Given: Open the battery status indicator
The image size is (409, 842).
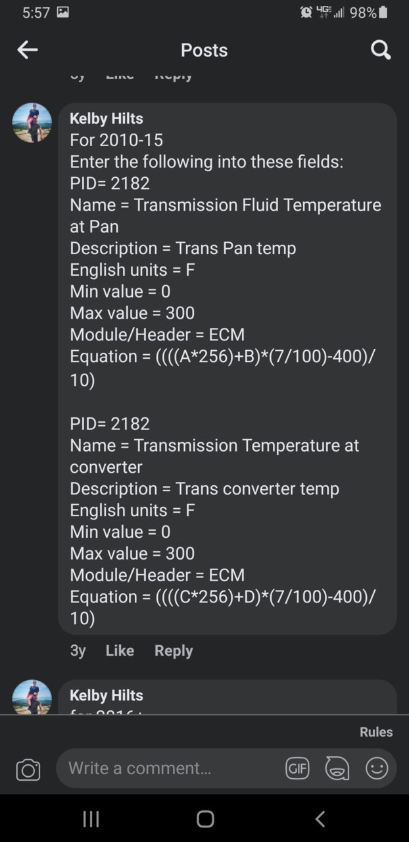Looking at the screenshot, I should [383, 12].
